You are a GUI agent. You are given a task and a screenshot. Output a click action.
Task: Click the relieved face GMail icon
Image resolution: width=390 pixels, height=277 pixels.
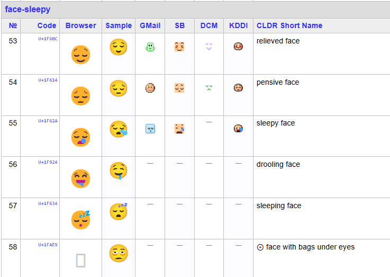(150, 47)
